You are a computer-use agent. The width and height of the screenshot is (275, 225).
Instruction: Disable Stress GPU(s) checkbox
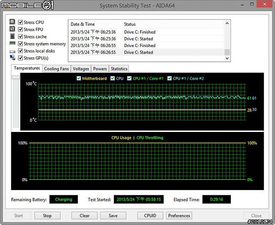tap(20, 58)
